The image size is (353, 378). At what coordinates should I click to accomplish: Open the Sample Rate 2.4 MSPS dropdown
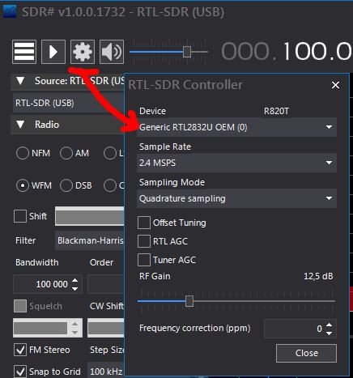[x=236, y=163]
